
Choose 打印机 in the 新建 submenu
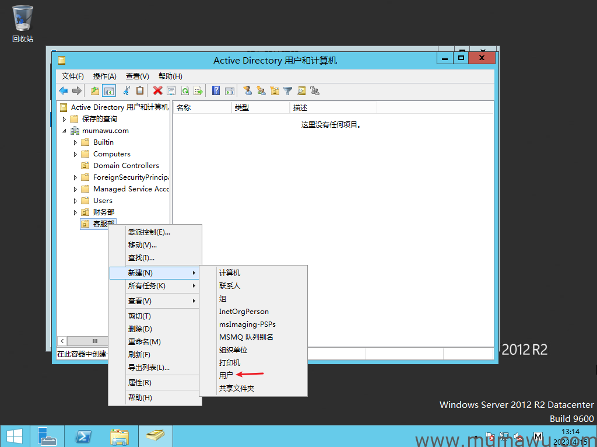[253, 363]
